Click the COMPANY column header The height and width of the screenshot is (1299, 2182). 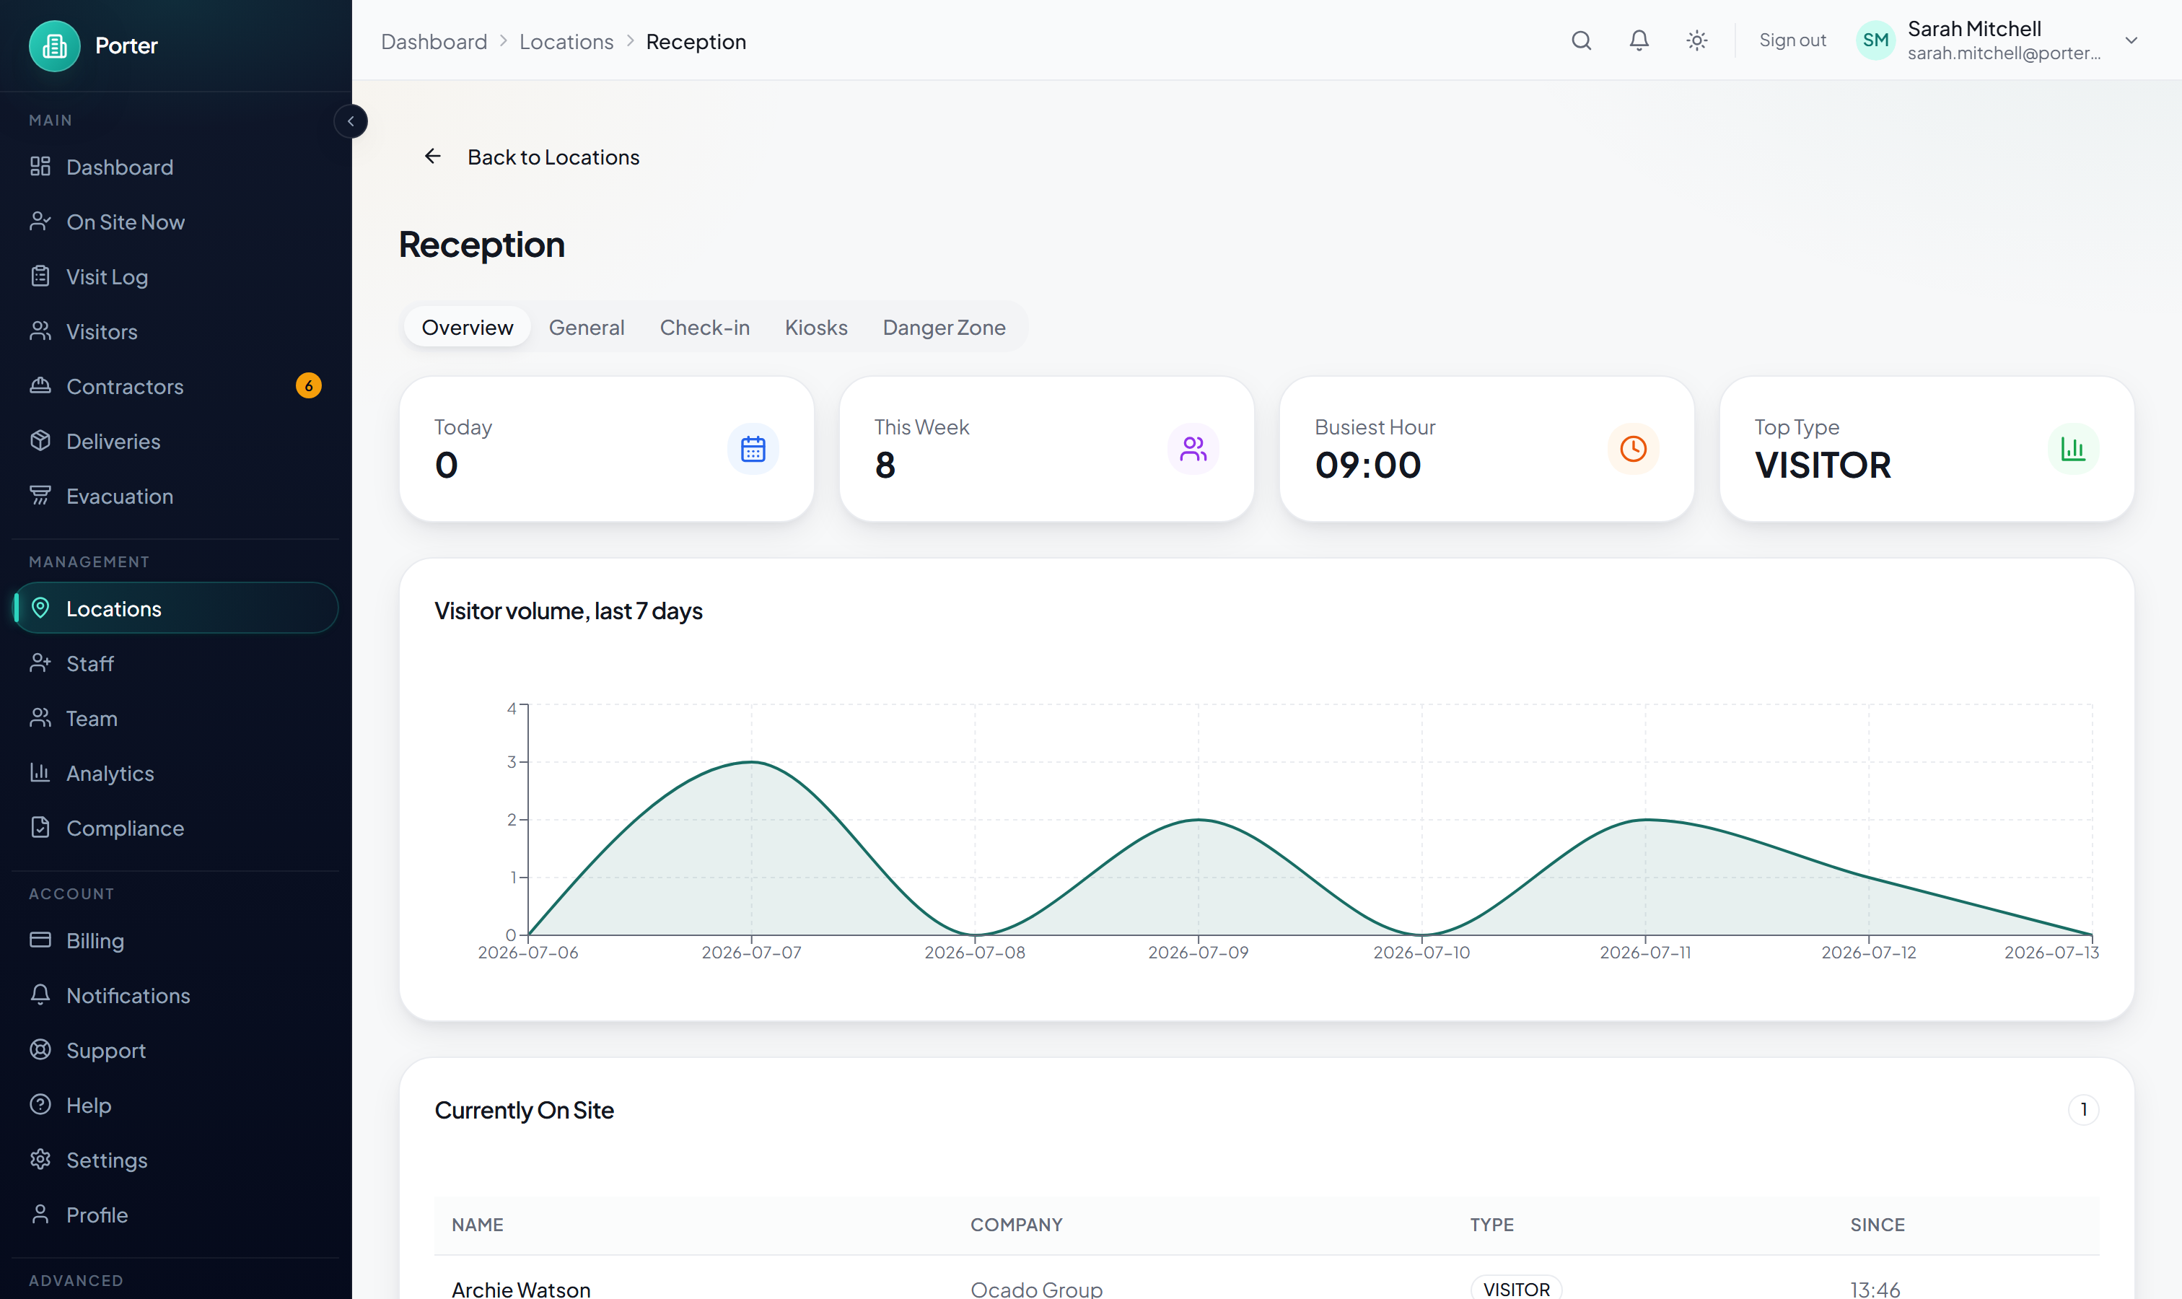click(x=1016, y=1225)
